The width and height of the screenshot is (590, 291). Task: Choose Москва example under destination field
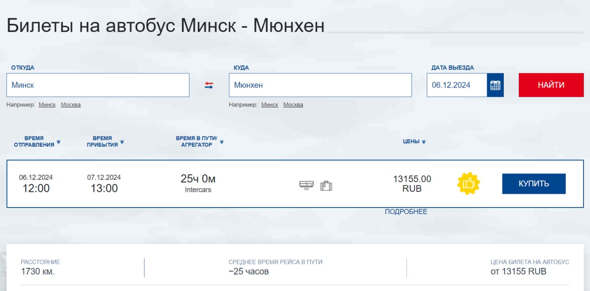coord(293,105)
